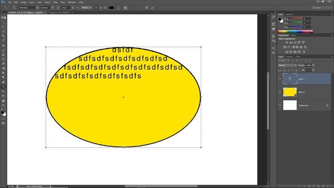Open the font size dropdown
334x188 pixels.
tap(73, 8)
